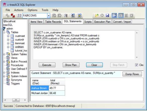Click the blue window layout toolbar icon

point(114,16)
